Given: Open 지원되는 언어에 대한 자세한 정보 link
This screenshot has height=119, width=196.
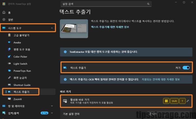Looking at the screenshot, I should coord(161,79).
